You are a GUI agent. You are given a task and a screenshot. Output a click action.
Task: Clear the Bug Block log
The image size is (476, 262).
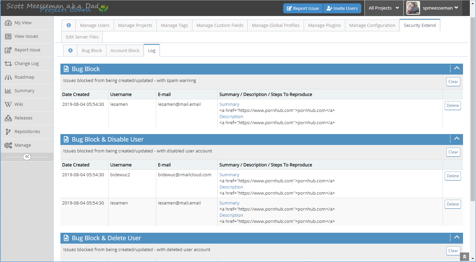[453, 82]
